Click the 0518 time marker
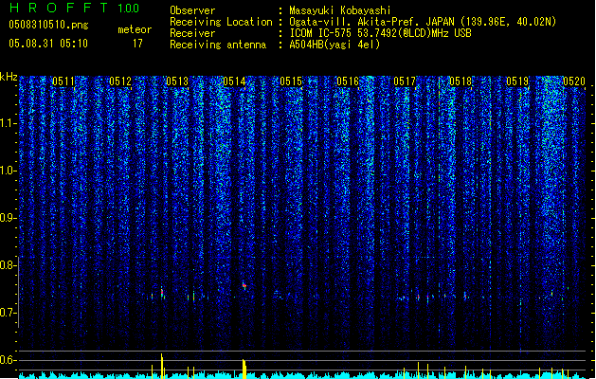Image resolution: width=596 pixels, height=379 pixels. click(x=461, y=81)
